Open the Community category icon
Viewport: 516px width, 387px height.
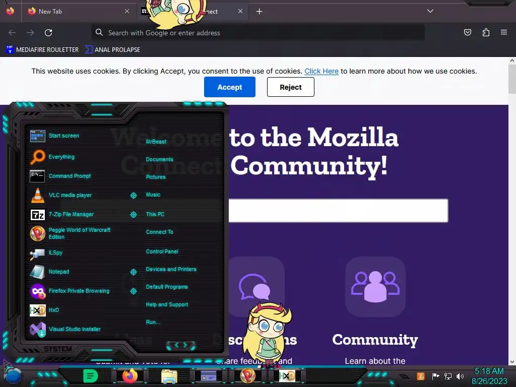coord(375,287)
